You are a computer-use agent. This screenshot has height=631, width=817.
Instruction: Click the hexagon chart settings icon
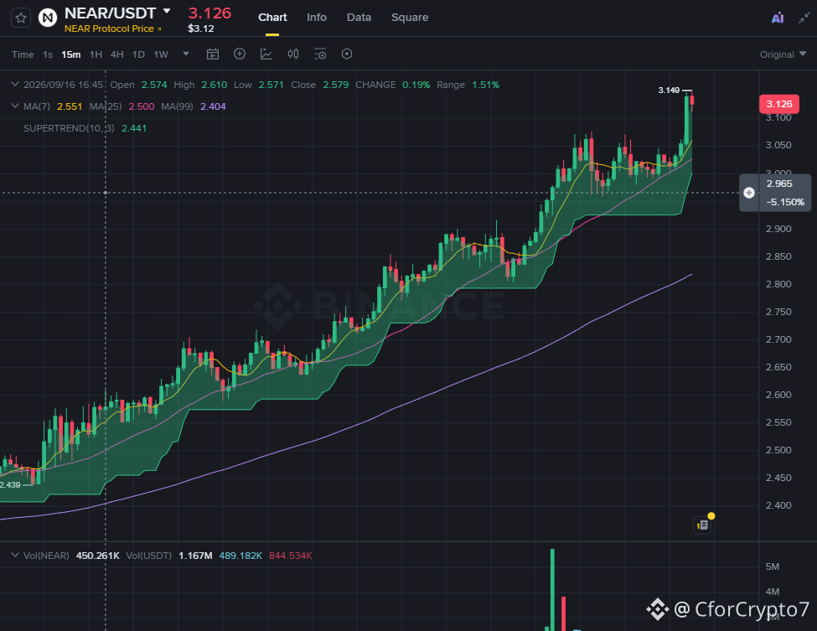[347, 54]
